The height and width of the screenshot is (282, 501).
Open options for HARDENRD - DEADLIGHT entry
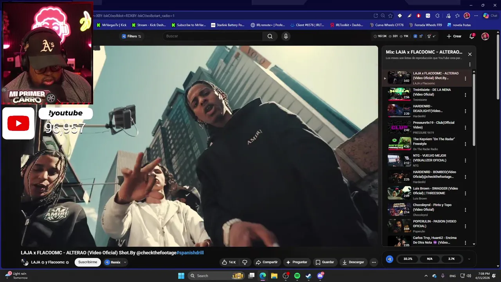[x=465, y=111]
